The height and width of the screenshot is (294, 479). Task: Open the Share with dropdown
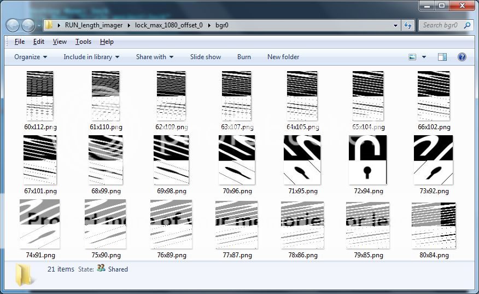click(x=154, y=57)
